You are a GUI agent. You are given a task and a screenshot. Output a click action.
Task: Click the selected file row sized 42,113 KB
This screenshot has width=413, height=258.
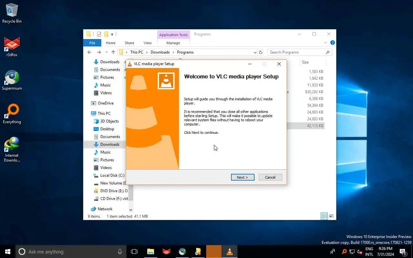pyautogui.click(x=305, y=126)
